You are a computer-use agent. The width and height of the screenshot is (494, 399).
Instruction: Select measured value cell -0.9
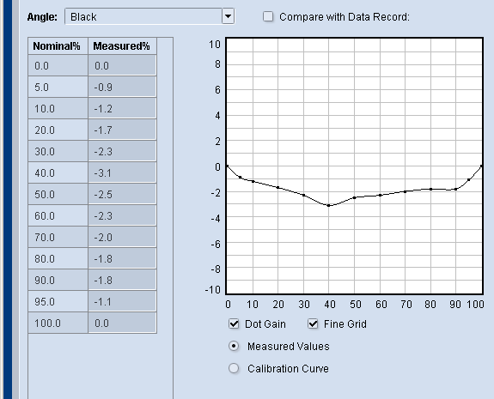[x=122, y=87]
